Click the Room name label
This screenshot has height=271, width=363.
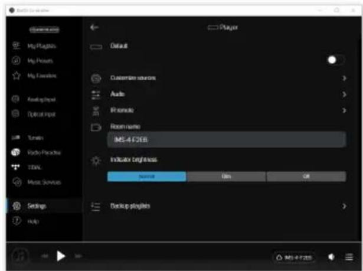point(125,127)
